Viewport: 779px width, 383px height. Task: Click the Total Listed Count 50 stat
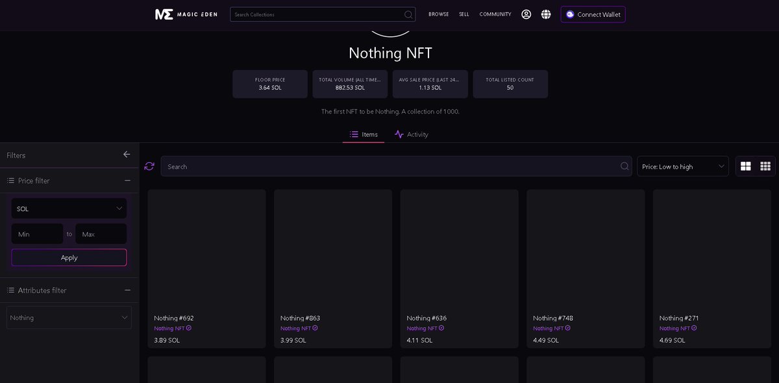click(510, 84)
